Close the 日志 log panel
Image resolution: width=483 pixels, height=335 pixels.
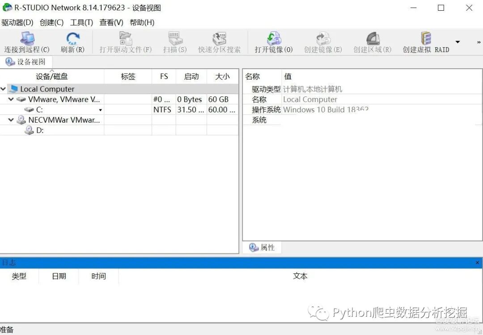tap(477, 263)
